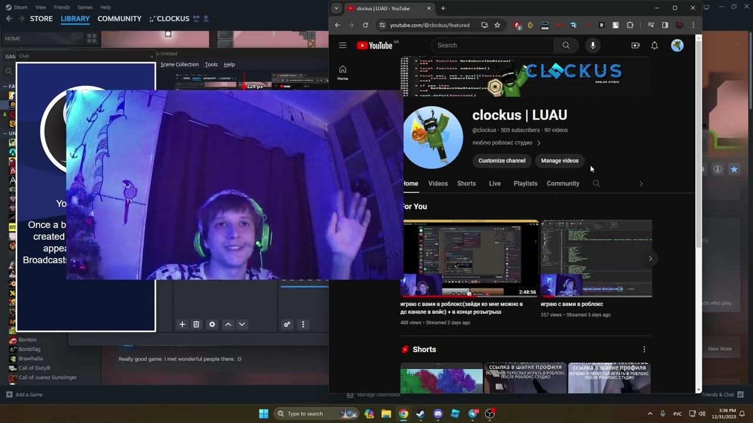Open Chrome's media control icon

click(651, 25)
